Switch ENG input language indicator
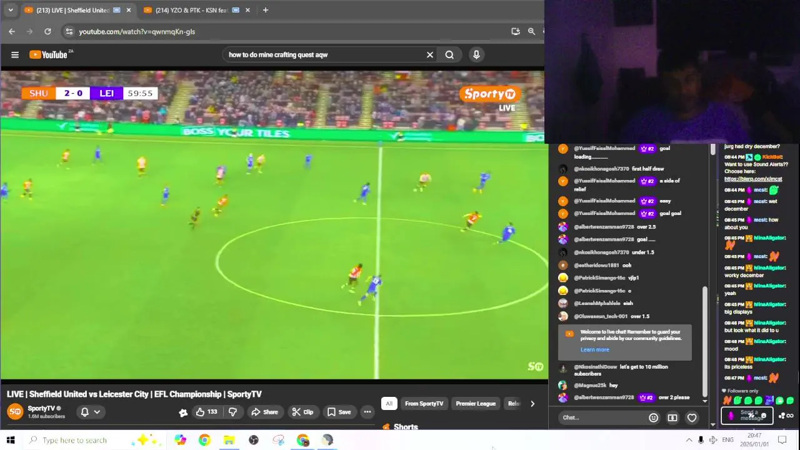 point(727,440)
